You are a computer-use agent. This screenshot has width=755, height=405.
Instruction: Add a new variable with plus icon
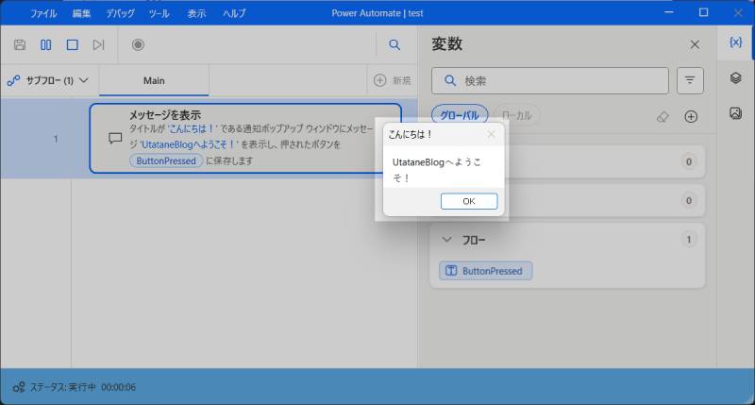pos(691,116)
